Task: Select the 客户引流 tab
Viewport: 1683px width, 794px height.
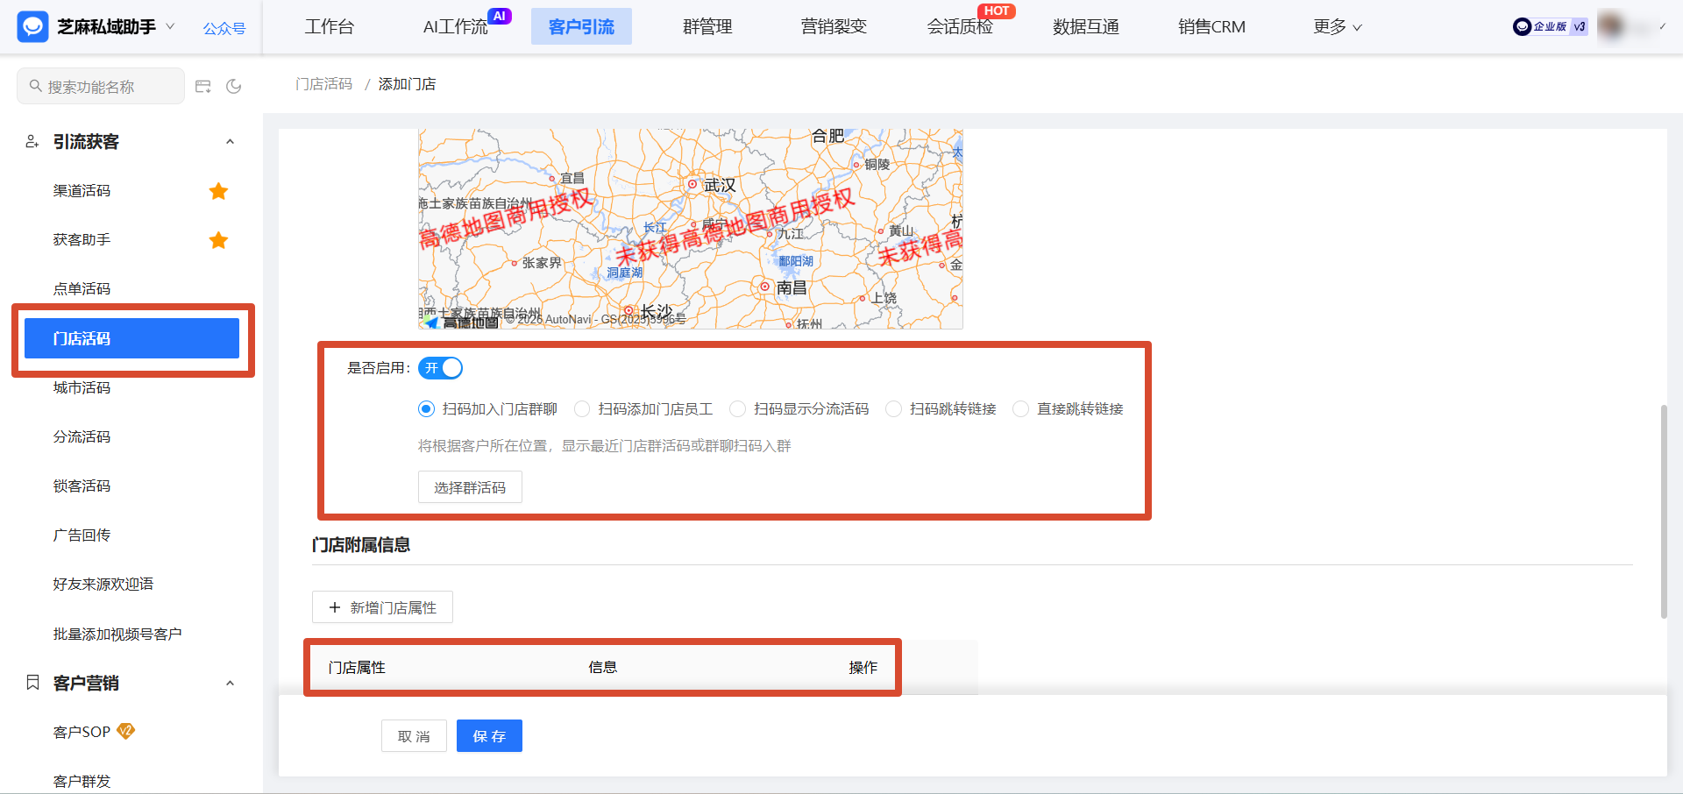Action: (581, 26)
